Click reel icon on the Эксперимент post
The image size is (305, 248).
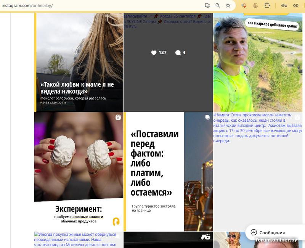[118, 117]
